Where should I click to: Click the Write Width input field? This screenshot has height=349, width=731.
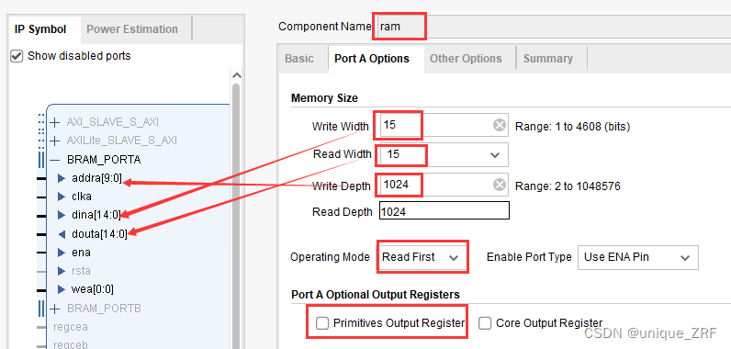[x=444, y=125]
